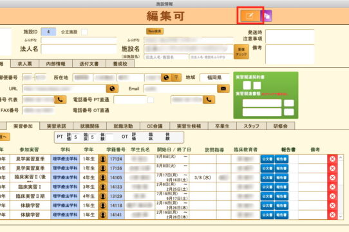Click the 法人名 input field
Screen dimensions: 349x232
tap(79, 49)
